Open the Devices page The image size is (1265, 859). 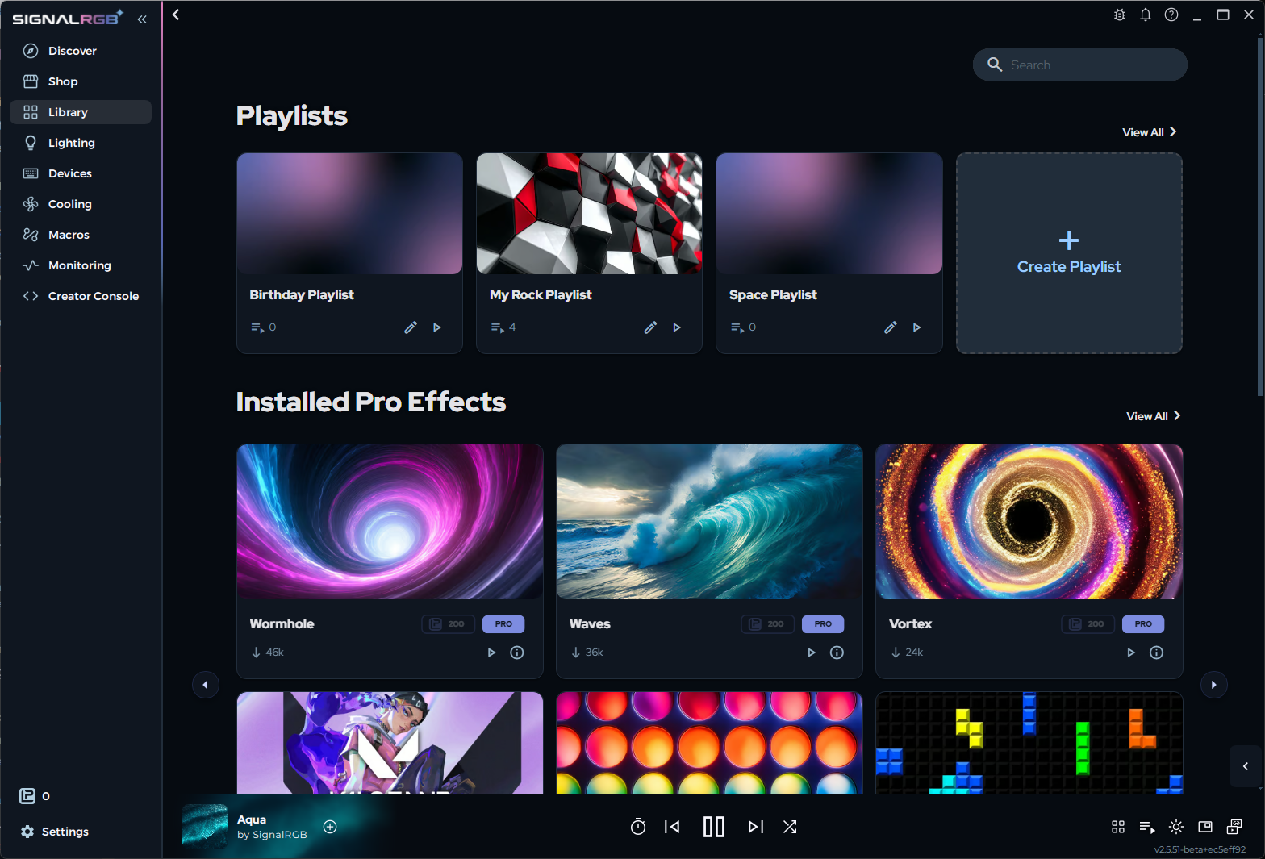(x=81, y=173)
